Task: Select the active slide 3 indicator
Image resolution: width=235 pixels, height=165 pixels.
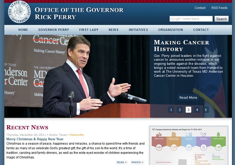Action: click(x=188, y=110)
